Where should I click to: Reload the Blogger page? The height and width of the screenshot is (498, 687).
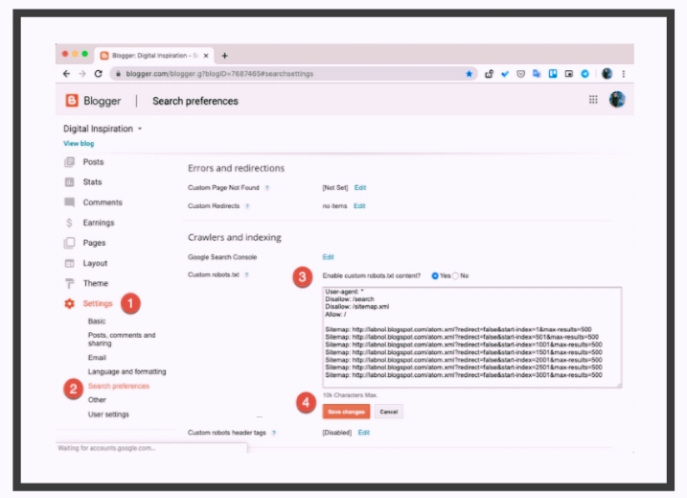coord(98,74)
